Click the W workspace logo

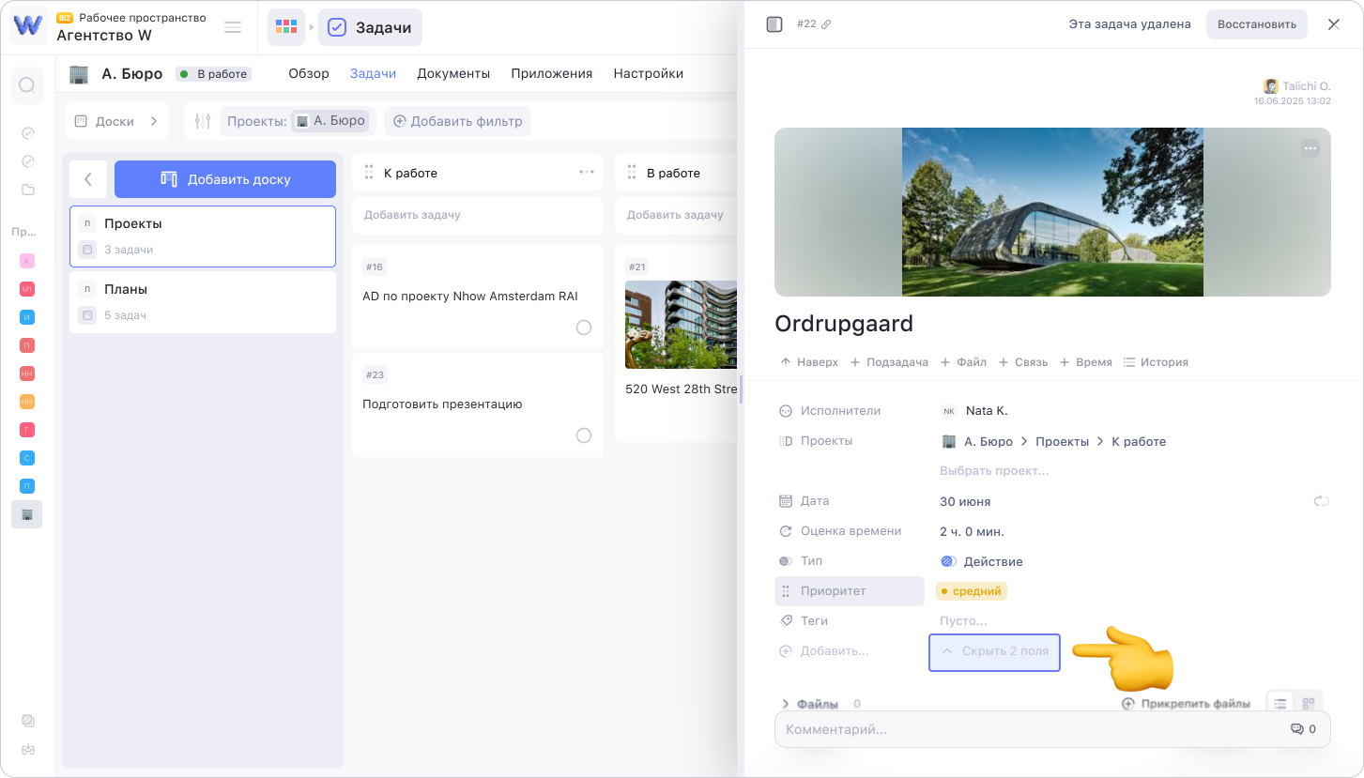[28, 25]
